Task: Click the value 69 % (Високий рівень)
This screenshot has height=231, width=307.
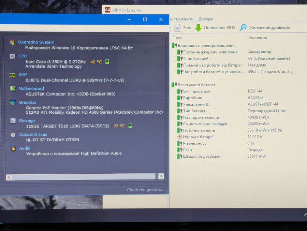Action: tap(269, 58)
